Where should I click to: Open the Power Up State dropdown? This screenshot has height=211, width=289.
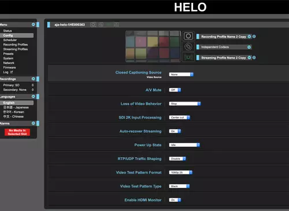(x=184, y=145)
